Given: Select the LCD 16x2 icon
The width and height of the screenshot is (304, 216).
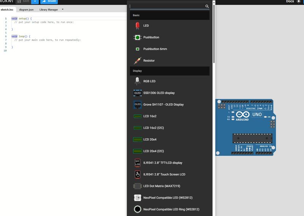Looking at the screenshot, I should coord(138,116).
